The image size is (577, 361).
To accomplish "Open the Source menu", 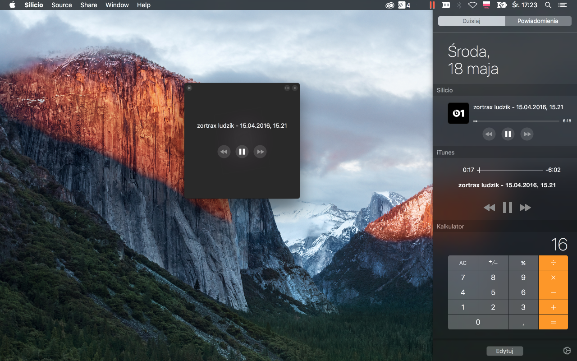I will click(62, 5).
